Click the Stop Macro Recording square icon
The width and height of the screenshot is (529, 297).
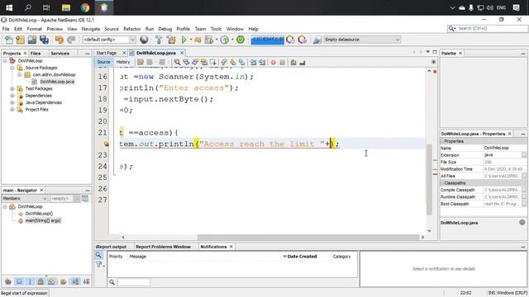tap(283, 63)
